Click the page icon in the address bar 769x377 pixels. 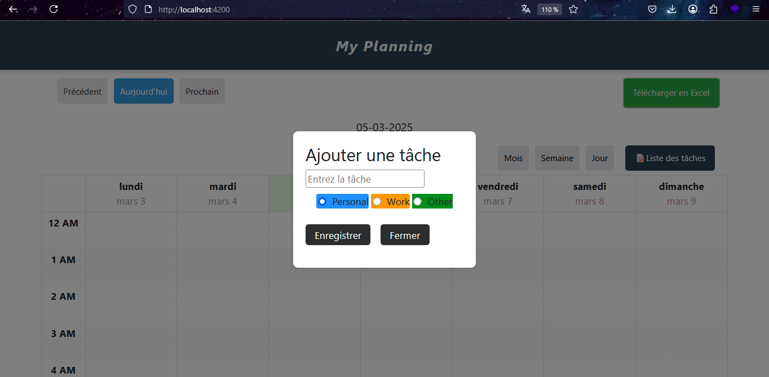(x=148, y=9)
